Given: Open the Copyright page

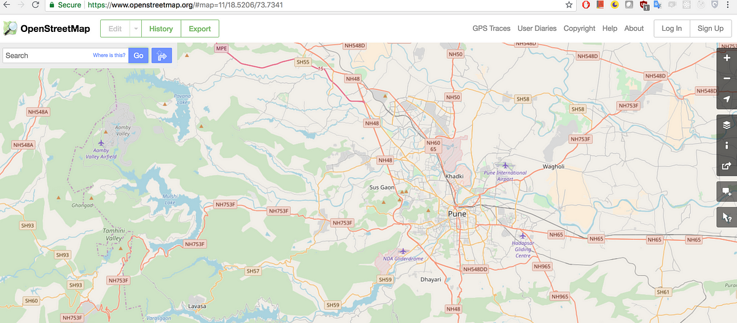Looking at the screenshot, I should click(x=579, y=28).
